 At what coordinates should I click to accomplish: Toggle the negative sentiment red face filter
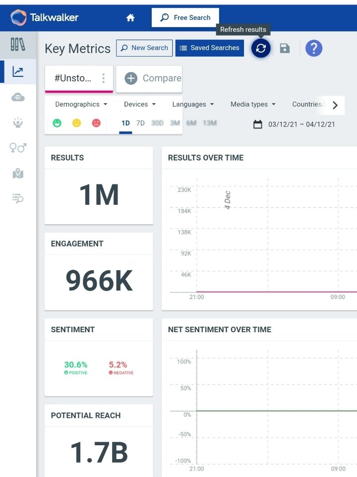tap(96, 123)
